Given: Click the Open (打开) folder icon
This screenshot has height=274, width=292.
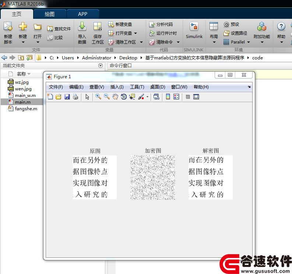Looking at the screenshot, I should pos(38,27).
